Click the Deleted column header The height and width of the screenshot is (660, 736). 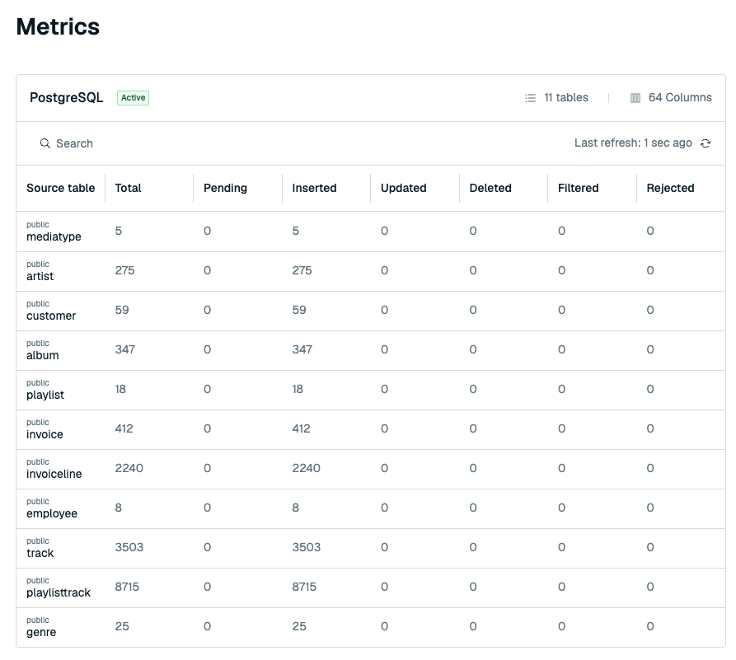[x=490, y=188]
